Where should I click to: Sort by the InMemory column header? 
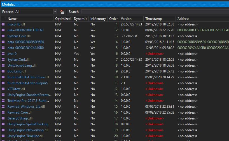coord(98,19)
